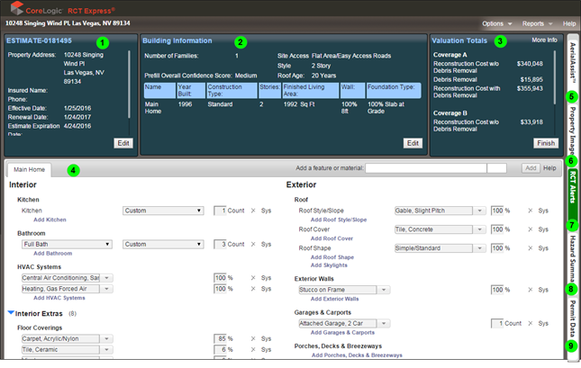Viewport: 581px width, 368px height.
Task: Remove Tile, Concrete roof cover row
Action: click(530, 229)
